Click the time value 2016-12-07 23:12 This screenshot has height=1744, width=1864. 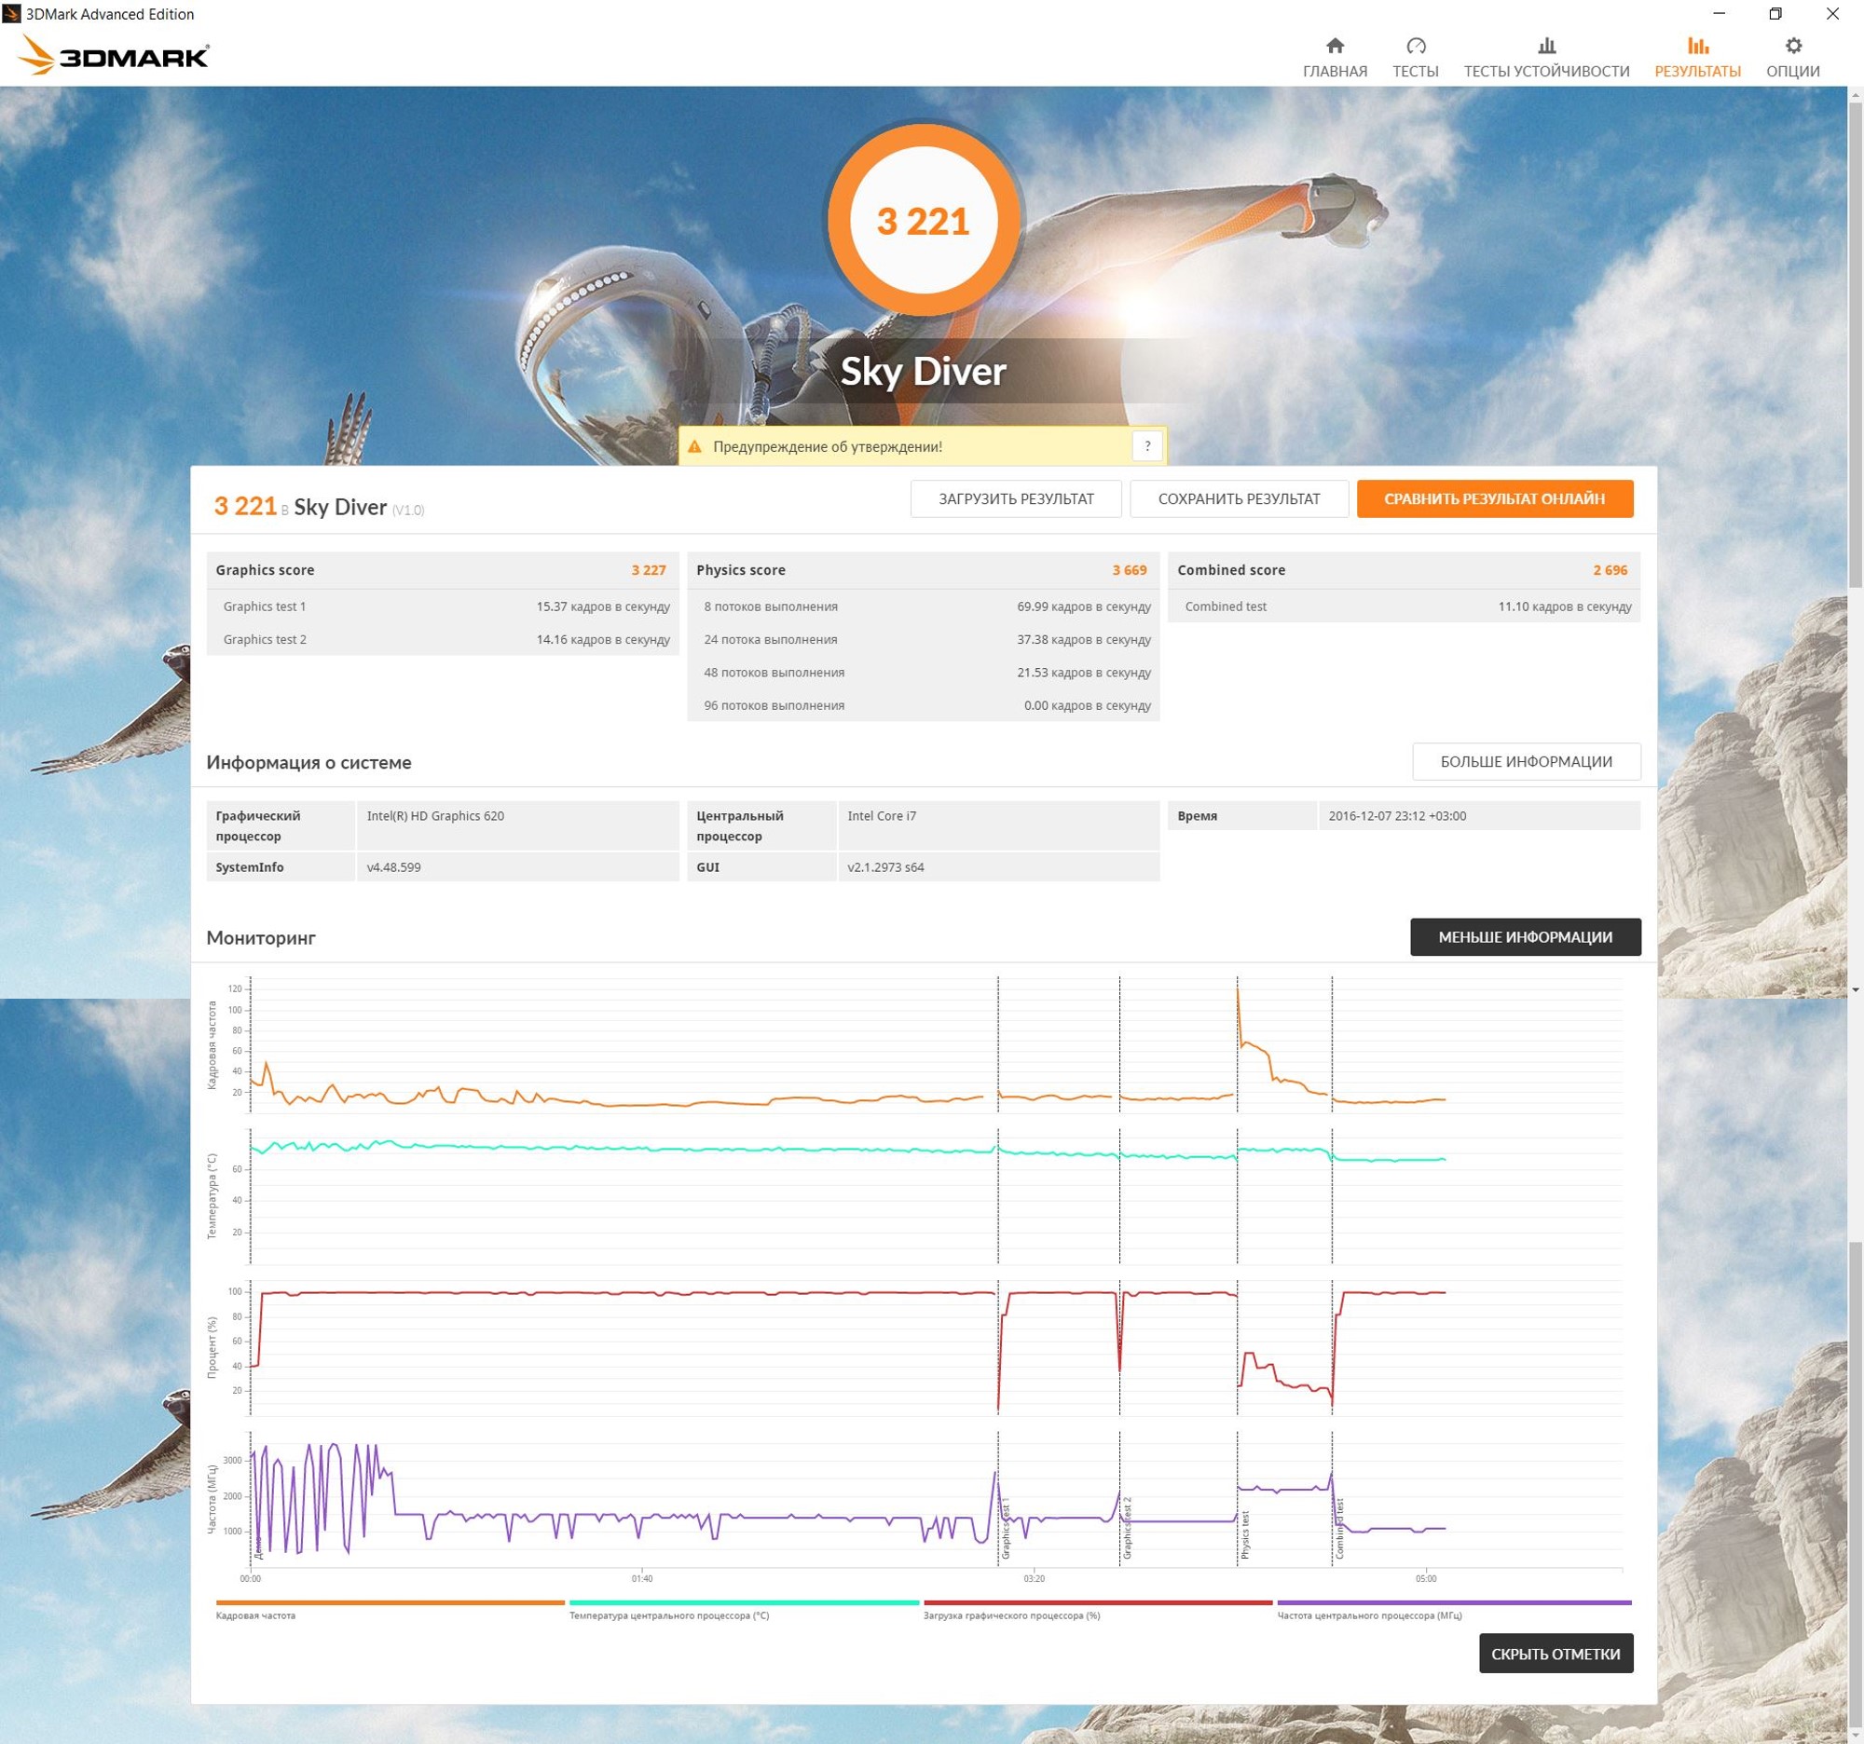click(1397, 815)
